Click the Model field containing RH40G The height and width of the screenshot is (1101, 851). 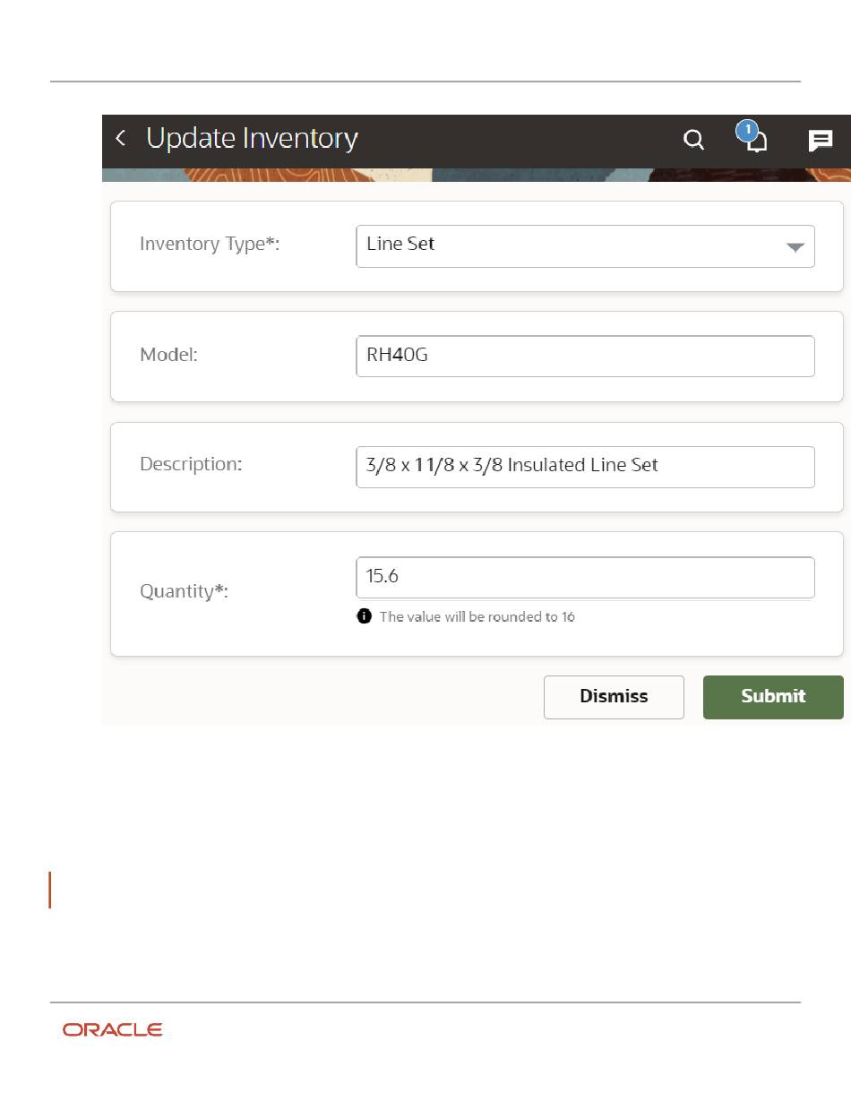585,356
